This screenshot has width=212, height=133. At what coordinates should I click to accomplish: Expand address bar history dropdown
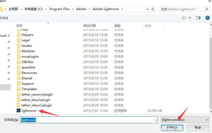148,9
